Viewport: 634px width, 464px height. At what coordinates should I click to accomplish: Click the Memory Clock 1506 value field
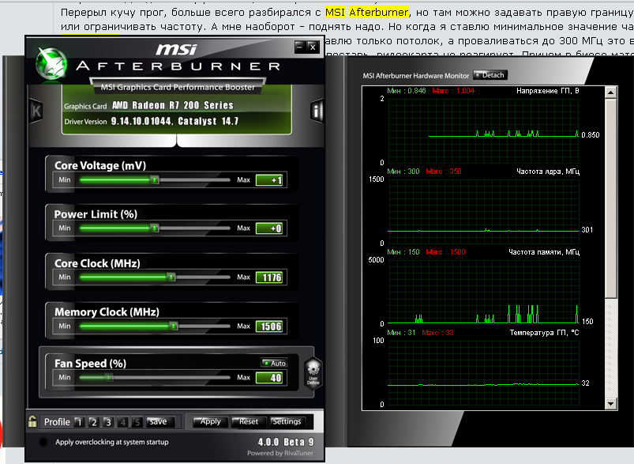click(269, 326)
